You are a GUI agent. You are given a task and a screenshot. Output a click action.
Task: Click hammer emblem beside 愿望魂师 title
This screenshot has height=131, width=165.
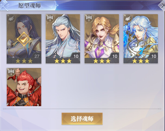tap(4, 5)
